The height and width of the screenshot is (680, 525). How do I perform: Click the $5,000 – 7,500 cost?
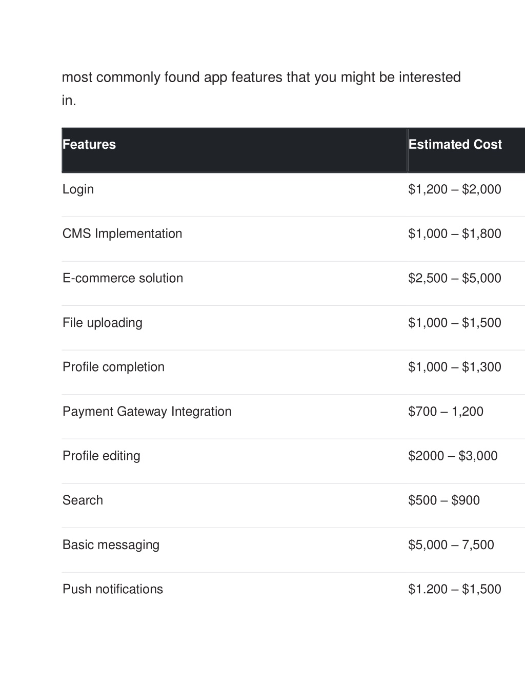[x=451, y=545]
